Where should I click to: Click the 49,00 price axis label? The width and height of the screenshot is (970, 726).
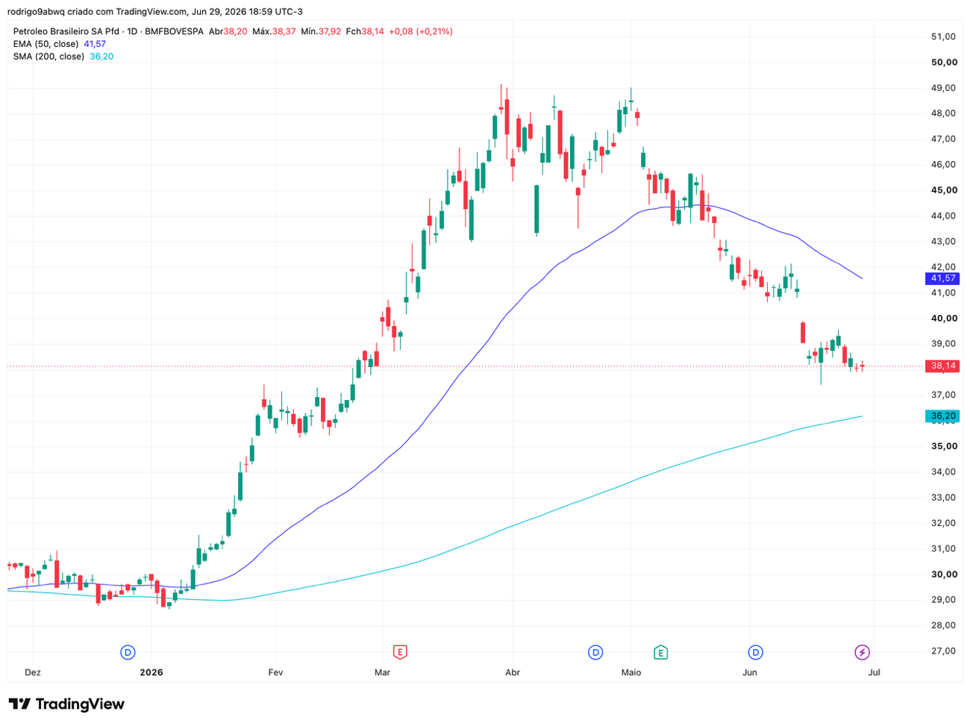coord(944,88)
